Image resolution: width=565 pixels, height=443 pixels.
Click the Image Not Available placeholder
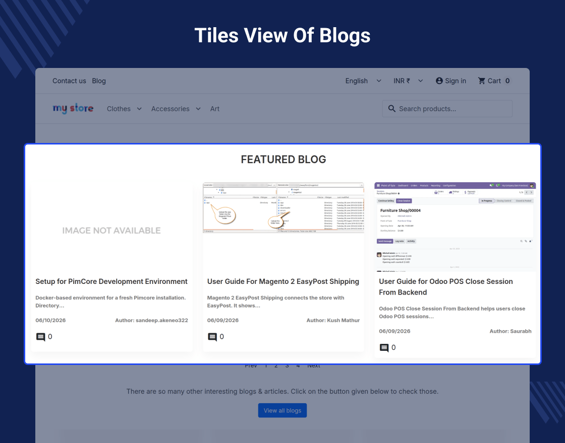click(x=111, y=231)
